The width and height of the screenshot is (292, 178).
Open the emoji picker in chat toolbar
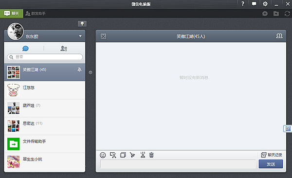(x=103, y=155)
